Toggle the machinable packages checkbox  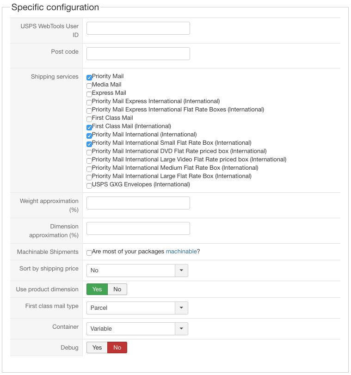pos(89,253)
